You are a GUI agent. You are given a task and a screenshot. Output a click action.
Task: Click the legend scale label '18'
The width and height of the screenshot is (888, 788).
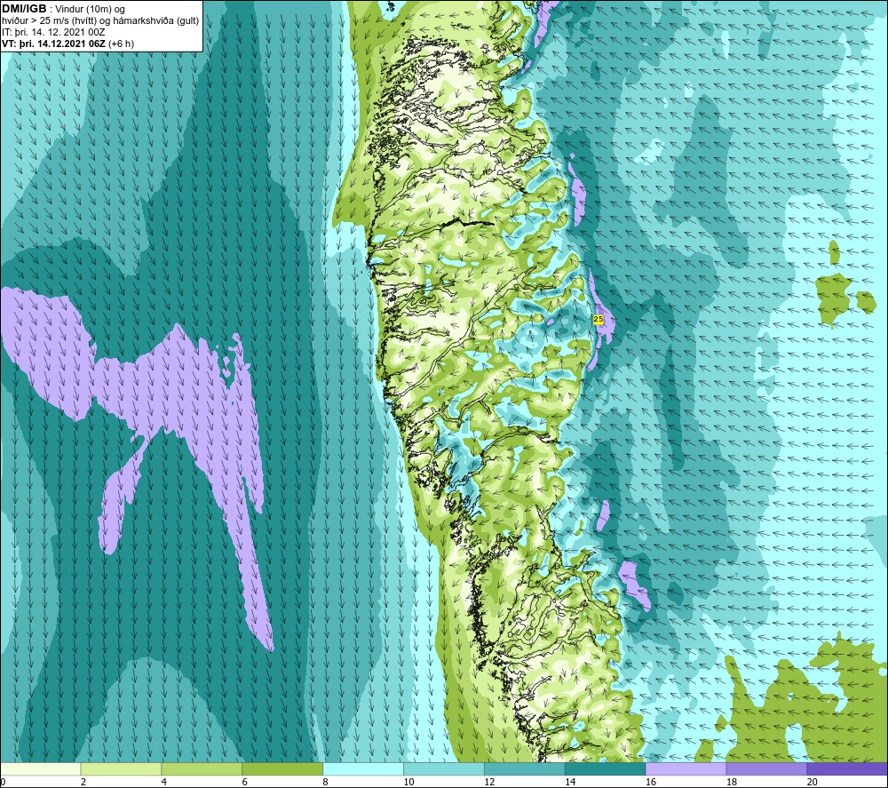731,782
